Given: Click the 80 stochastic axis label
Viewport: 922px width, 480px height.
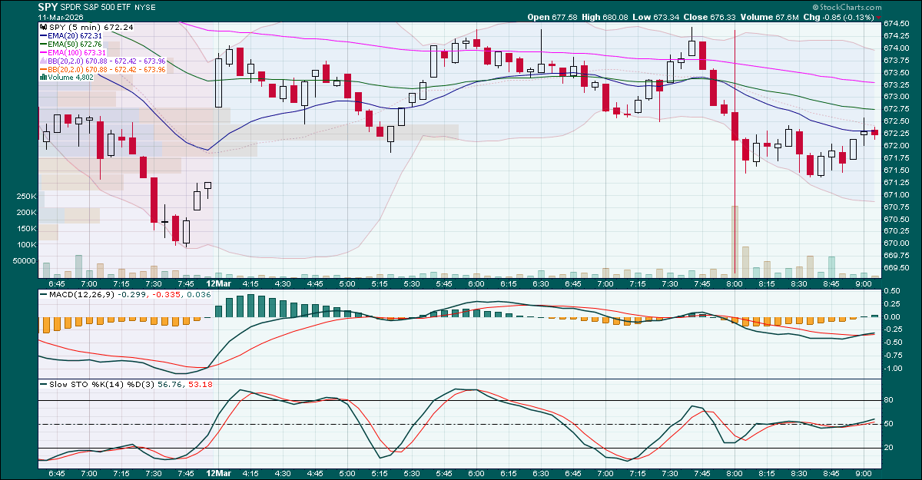Looking at the screenshot, I should (x=887, y=400).
